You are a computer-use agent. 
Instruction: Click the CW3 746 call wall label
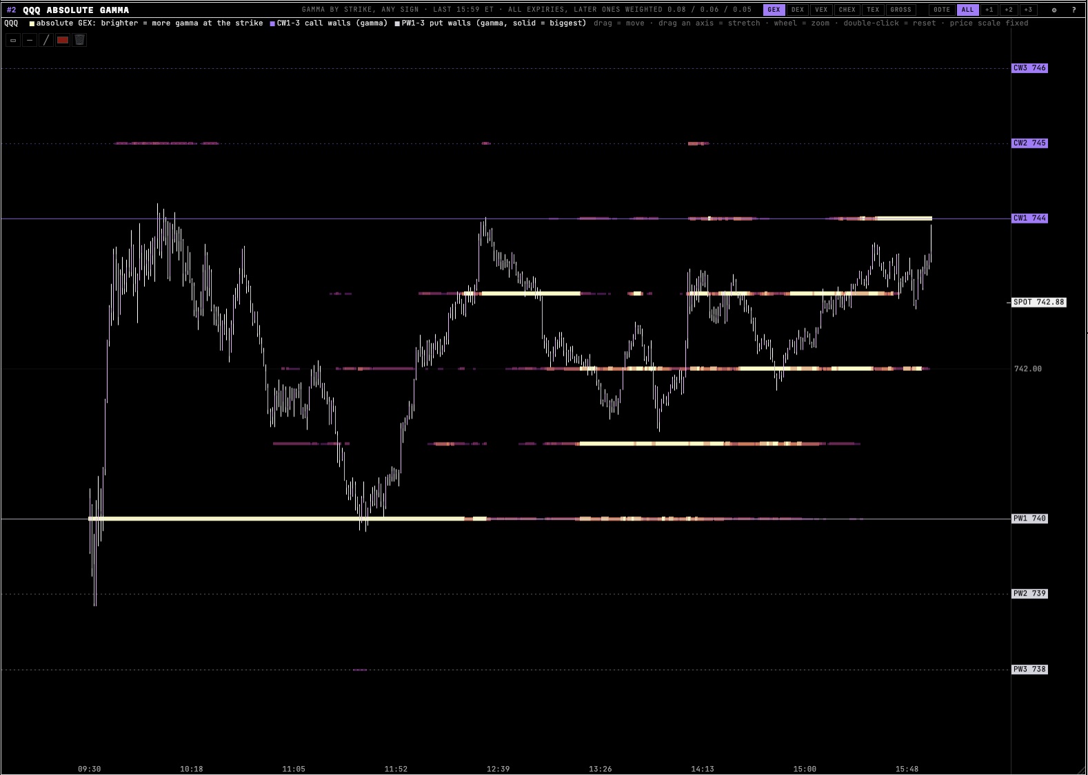point(1029,68)
